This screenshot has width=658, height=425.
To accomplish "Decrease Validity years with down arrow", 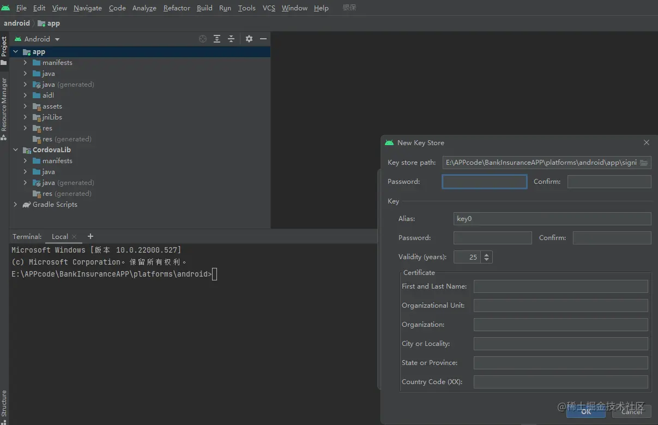I will [487, 260].
